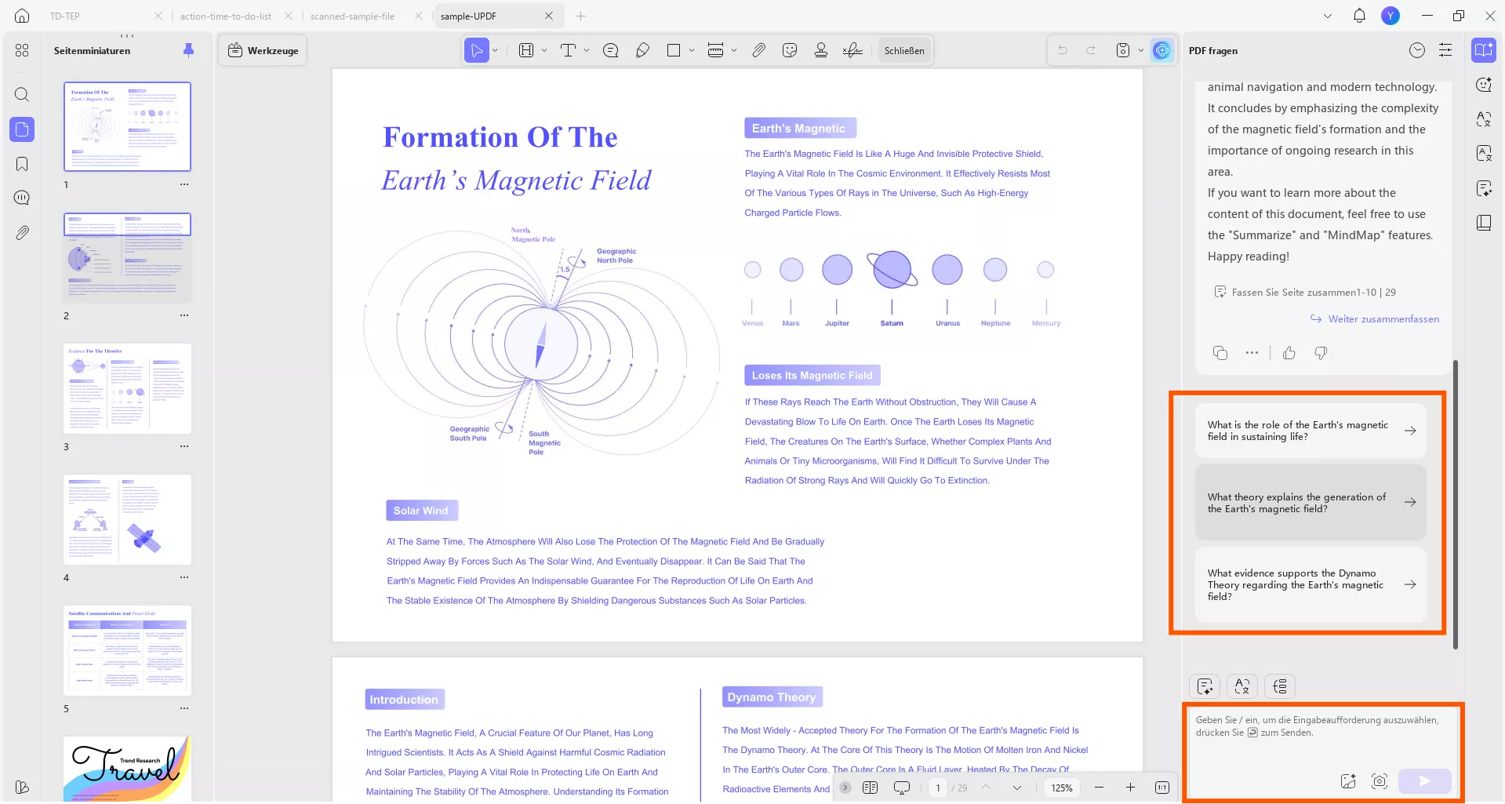Toggle the UPDF AI assistant icon
Image resolution: width=1505 pixels, height=804 pixels.
1161,50
